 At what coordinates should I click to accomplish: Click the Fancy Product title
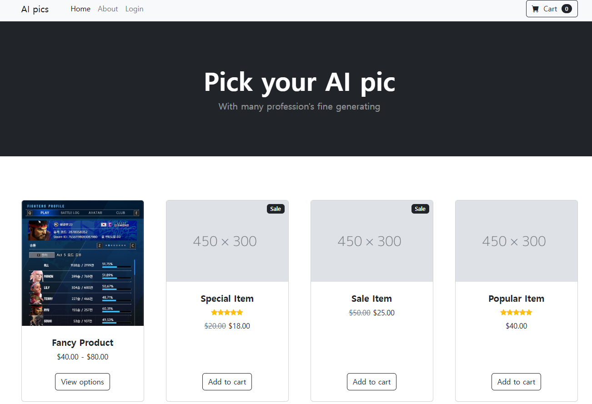click(x=83, y=343)
